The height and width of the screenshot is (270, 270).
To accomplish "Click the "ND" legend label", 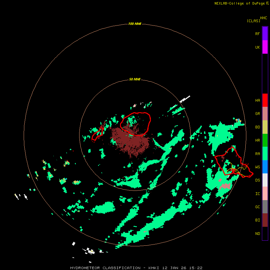I will coord(257,233).
